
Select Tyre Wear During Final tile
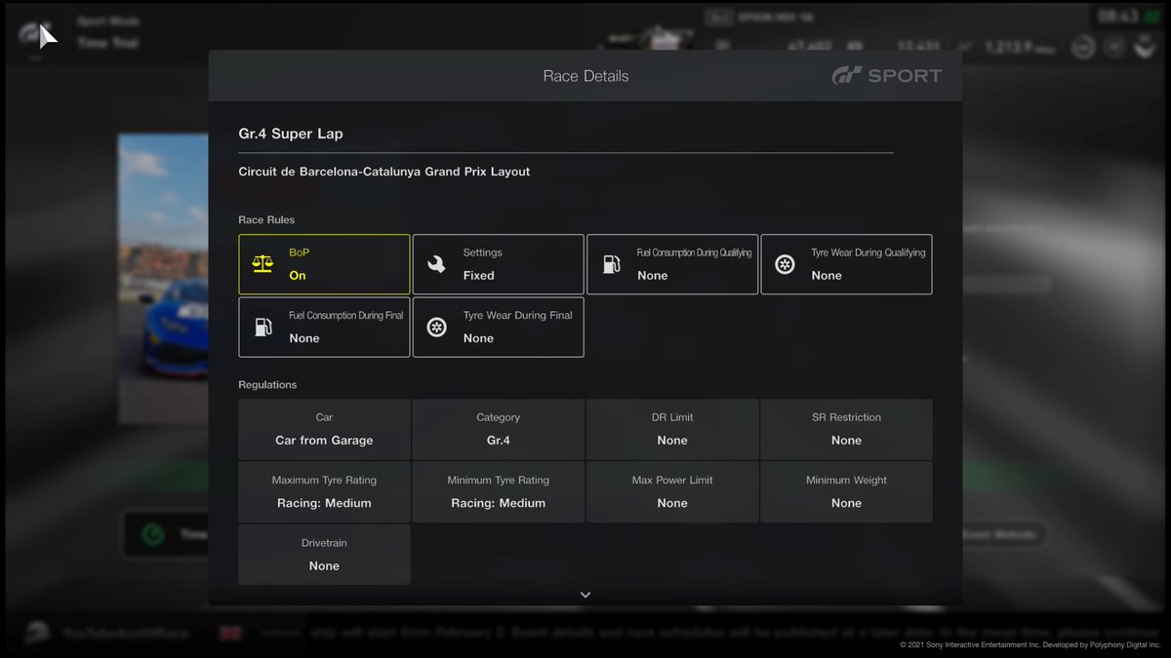(499, 327)
